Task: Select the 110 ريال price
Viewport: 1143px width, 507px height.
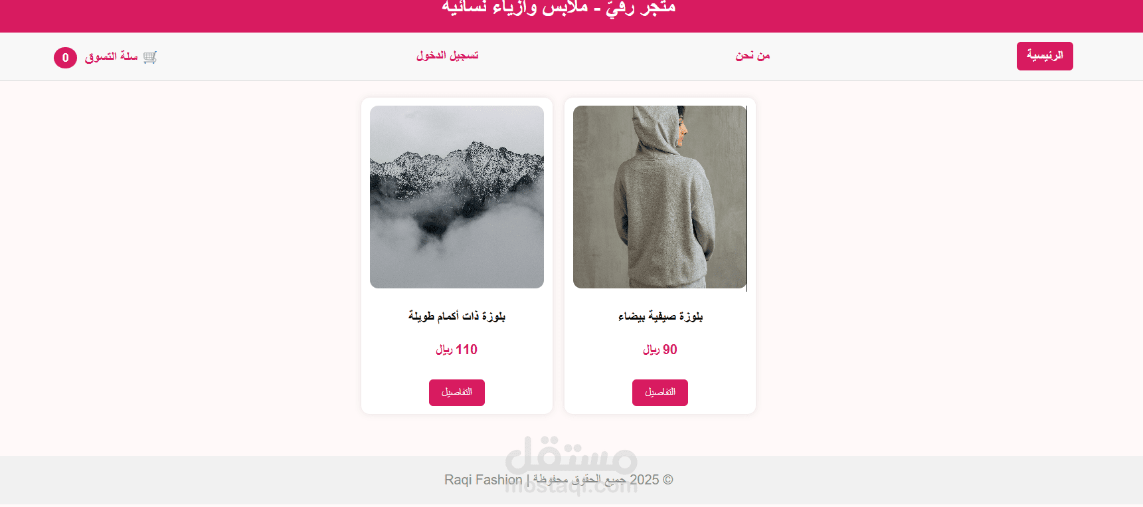Action: 457,350
